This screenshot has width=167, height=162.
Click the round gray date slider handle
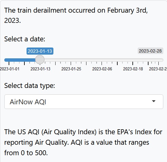point(40,60)
